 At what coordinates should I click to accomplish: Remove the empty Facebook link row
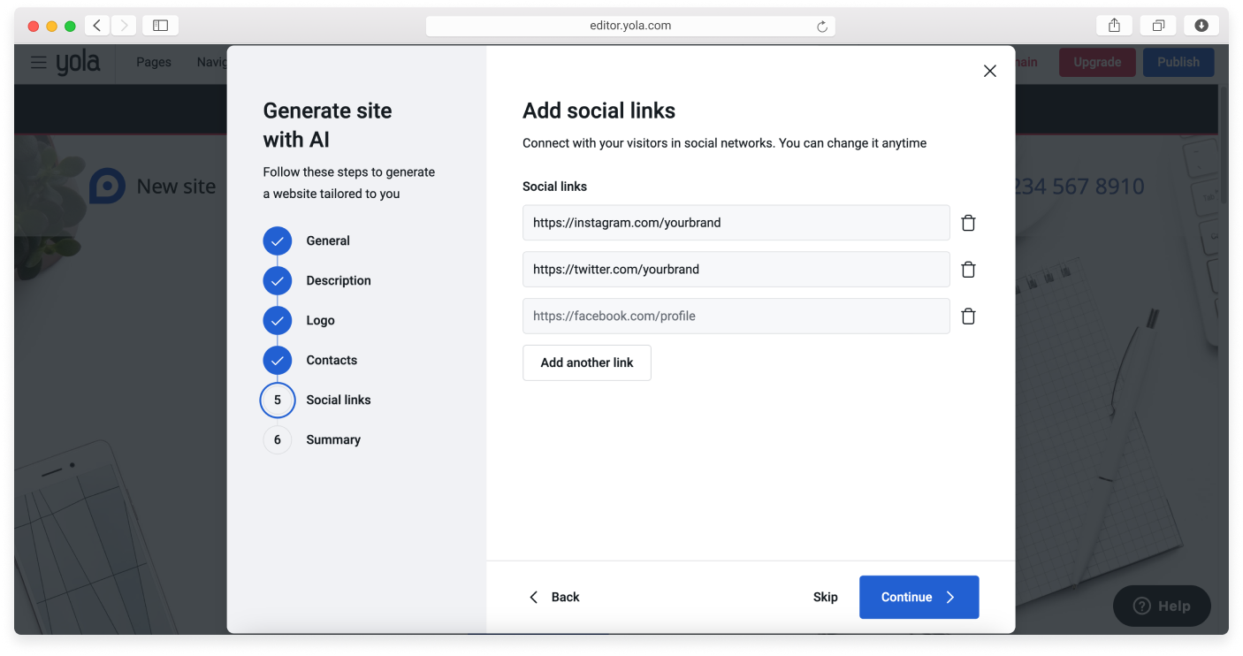(968, 317)
